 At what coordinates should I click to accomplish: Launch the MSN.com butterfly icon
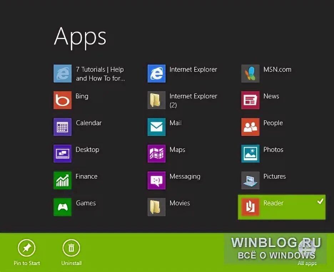tap(250, 74)
